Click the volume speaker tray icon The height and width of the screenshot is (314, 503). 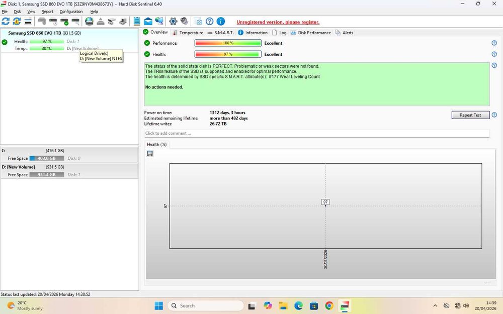coord(466,305)
